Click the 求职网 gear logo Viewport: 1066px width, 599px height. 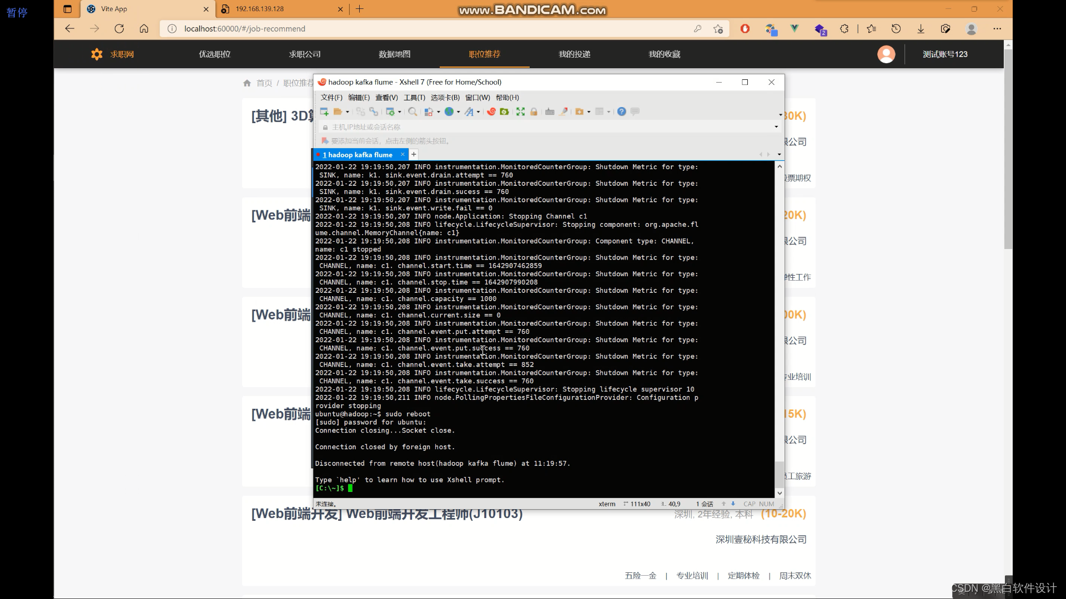[97, 54]
